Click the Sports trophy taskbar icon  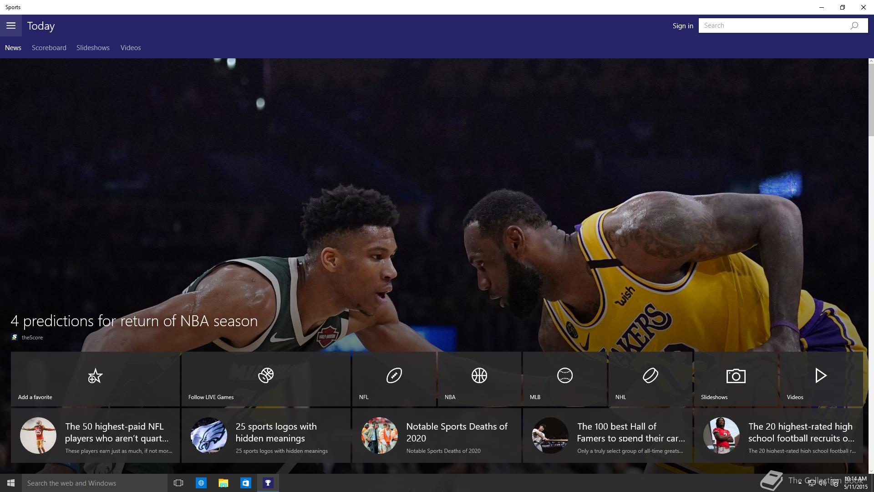click(268, 483)
